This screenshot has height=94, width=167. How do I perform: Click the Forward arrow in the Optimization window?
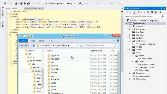(26, 45)
